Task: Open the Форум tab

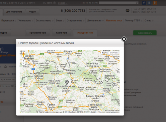Action: point(33,12)
